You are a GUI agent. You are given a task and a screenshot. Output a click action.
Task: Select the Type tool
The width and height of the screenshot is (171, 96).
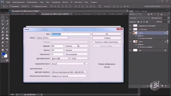7,42
